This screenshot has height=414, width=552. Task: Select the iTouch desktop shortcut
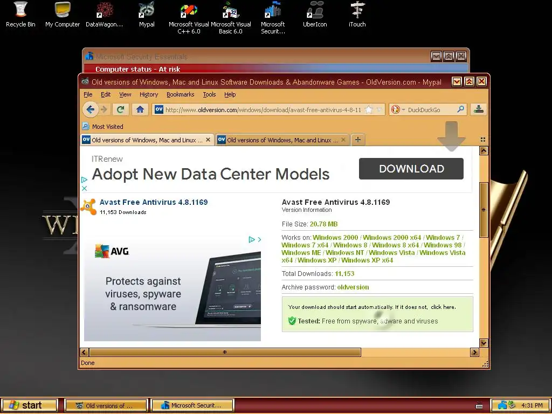357,14
